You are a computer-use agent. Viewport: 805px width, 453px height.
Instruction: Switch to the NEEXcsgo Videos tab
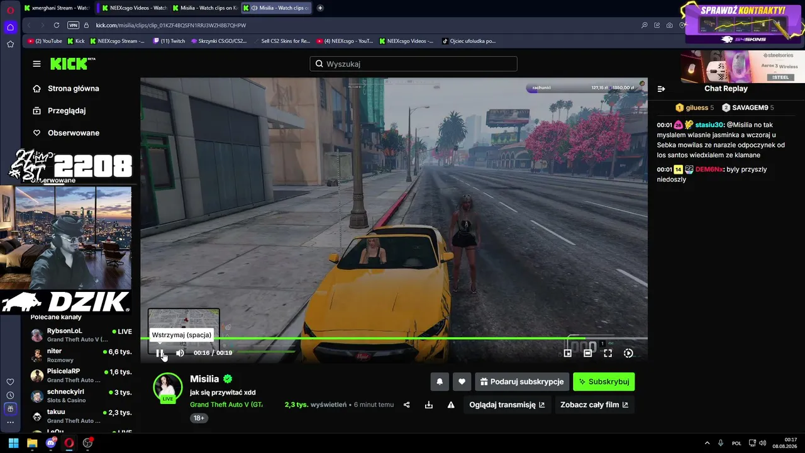click(133, 8)
